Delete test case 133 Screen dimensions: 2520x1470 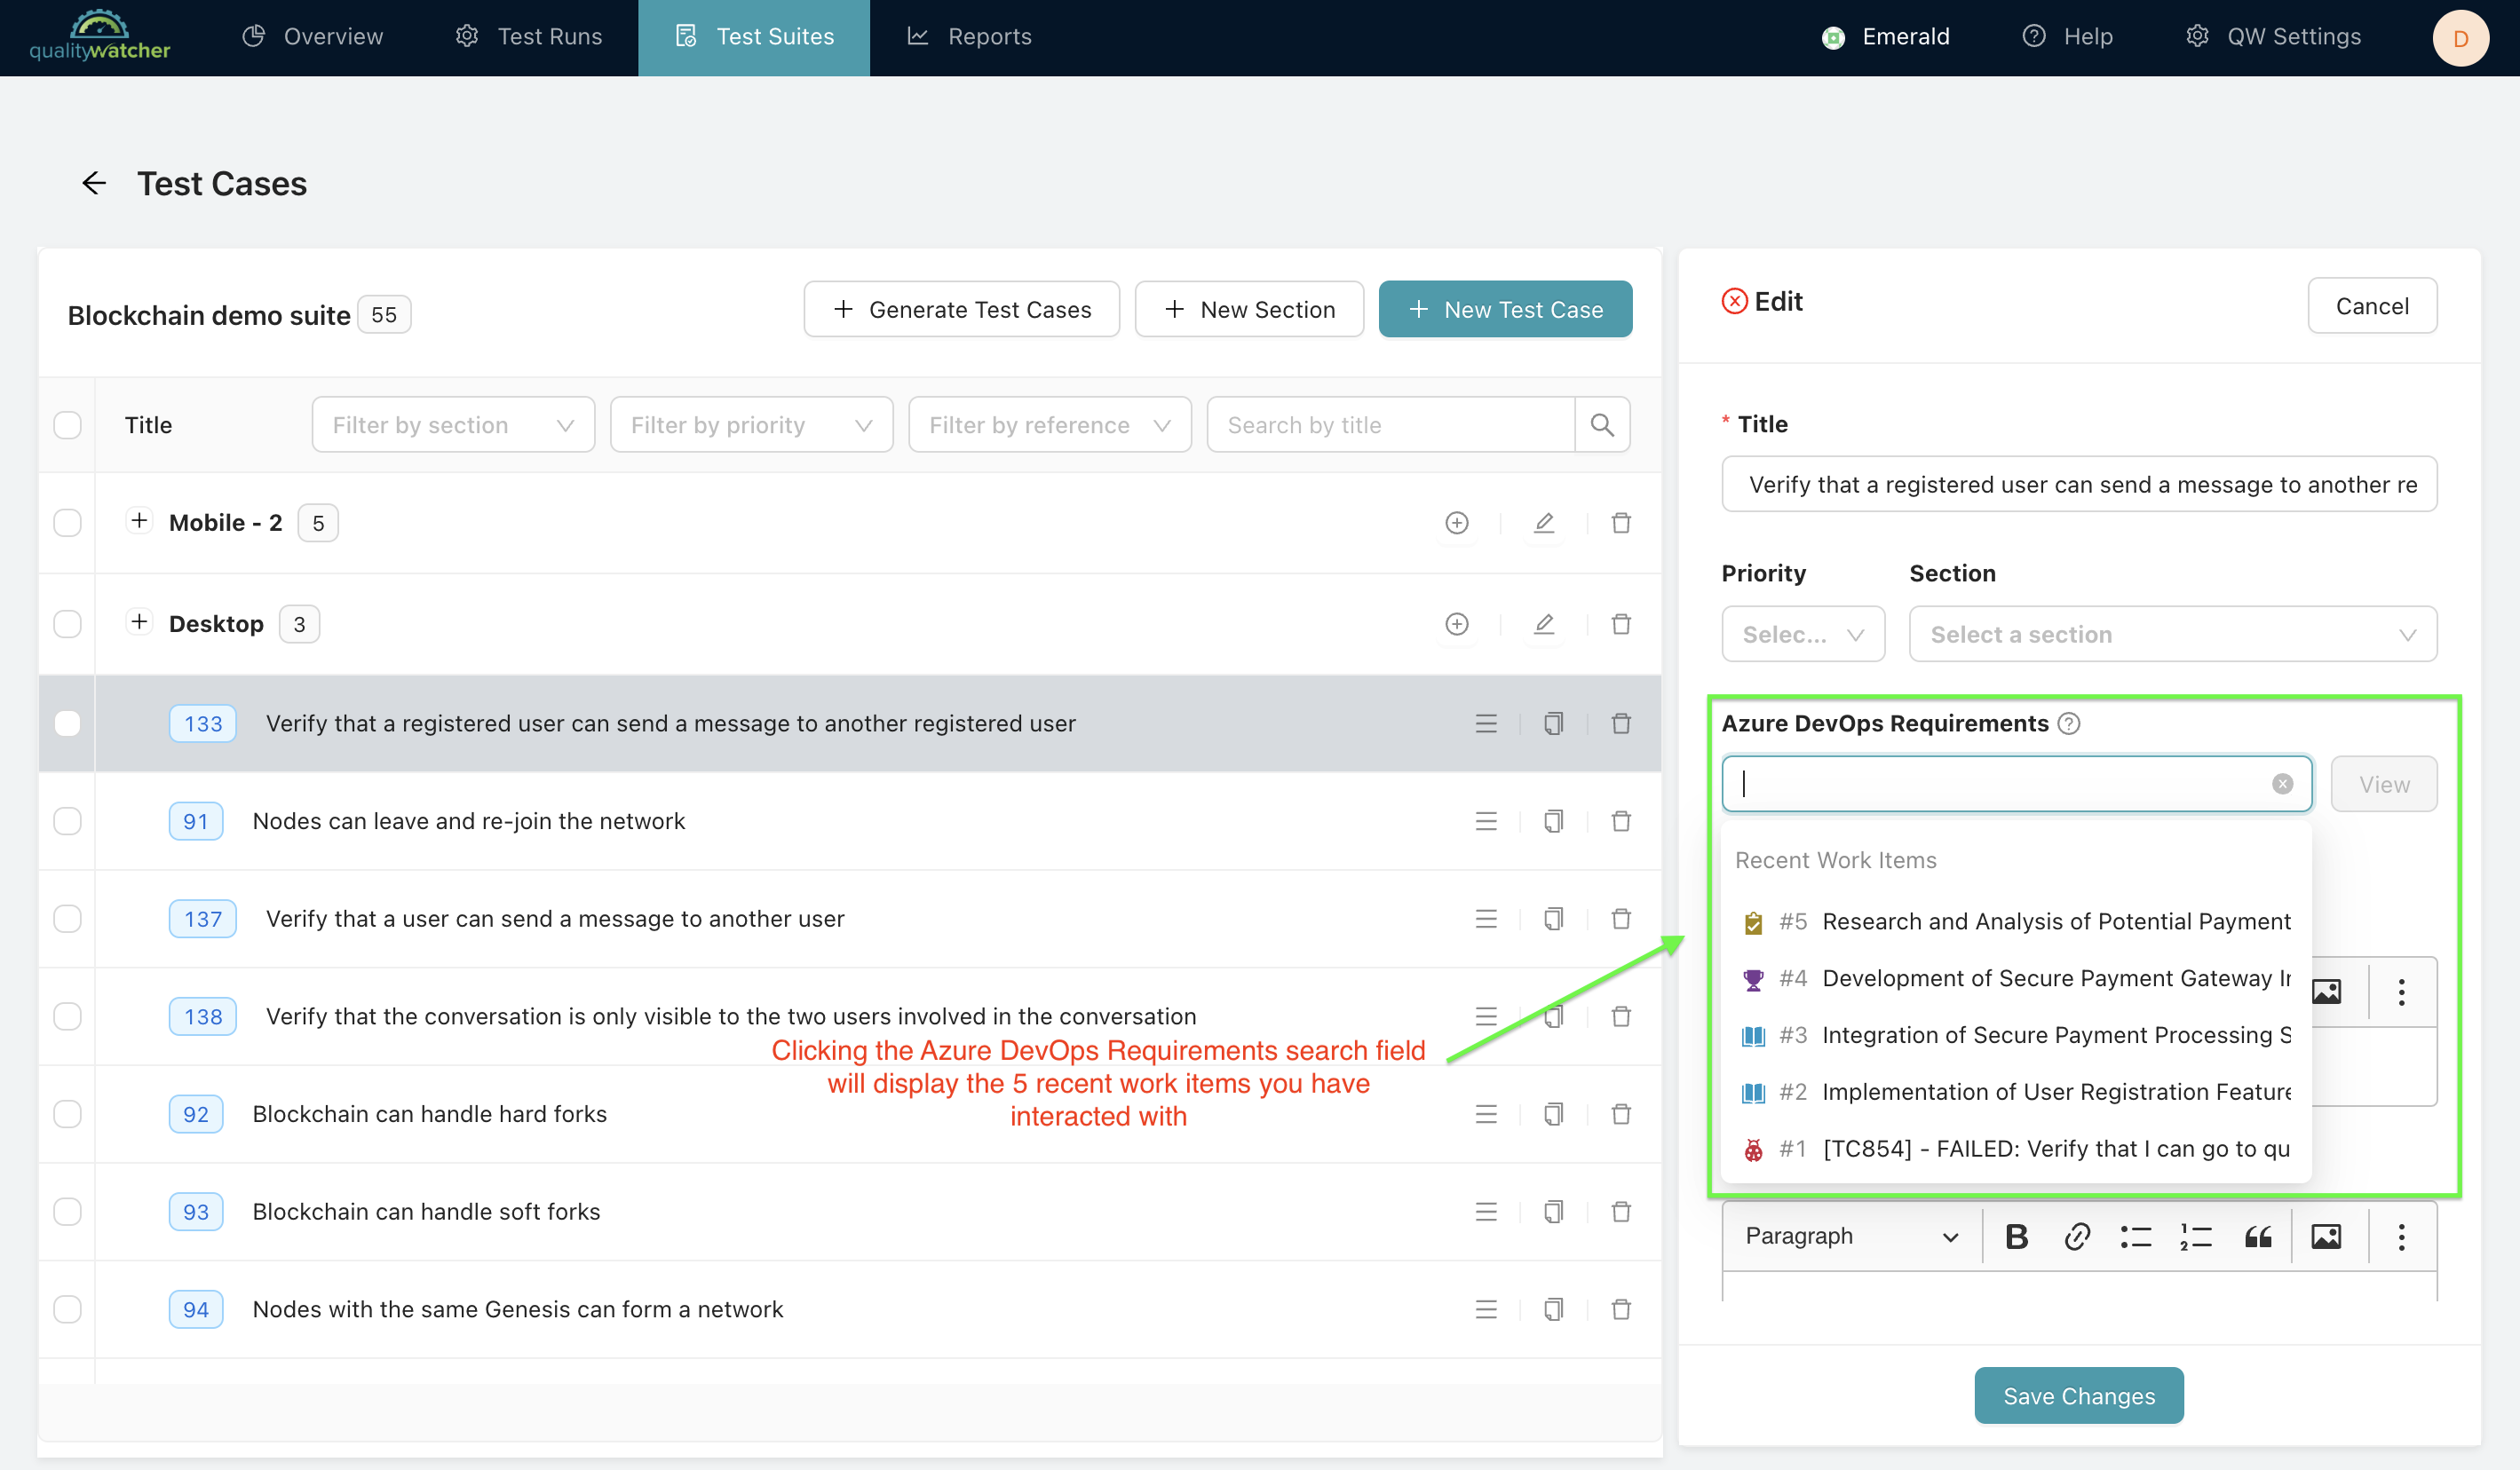point(1621,723)
